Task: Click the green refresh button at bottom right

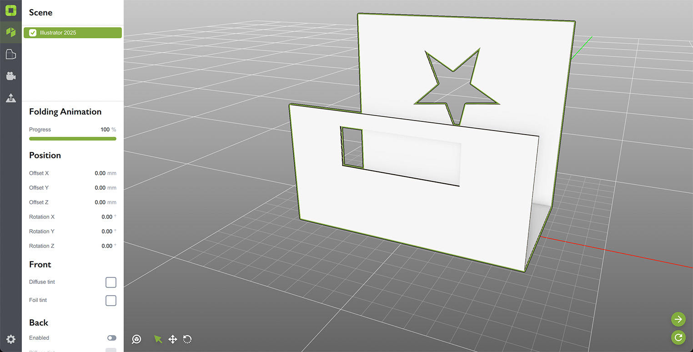Action: pyautogui.click(x=678, y=337)
